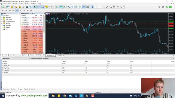The width and height of the screenshot is (175, 98).
Task: Click the New Order button
Action: [50, 7]
